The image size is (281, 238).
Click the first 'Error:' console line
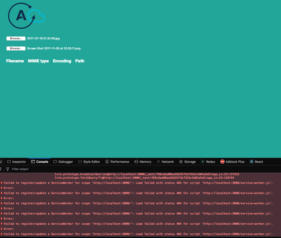[x=9, y=188]
